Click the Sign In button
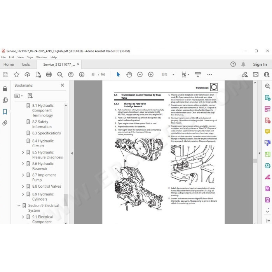The height and width of the screenshot is (272, 272). [260, 65]
